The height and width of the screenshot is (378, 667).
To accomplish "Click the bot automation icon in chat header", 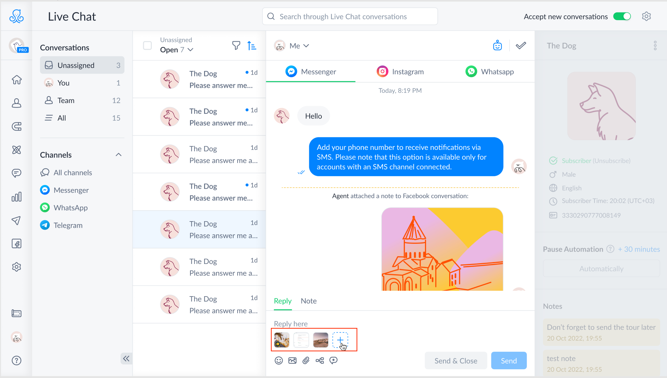I will [x=498, y=45].
